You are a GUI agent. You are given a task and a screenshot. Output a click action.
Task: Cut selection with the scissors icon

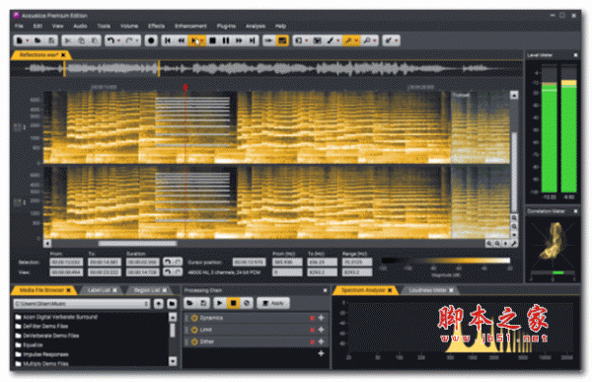[x=68, y=40]
